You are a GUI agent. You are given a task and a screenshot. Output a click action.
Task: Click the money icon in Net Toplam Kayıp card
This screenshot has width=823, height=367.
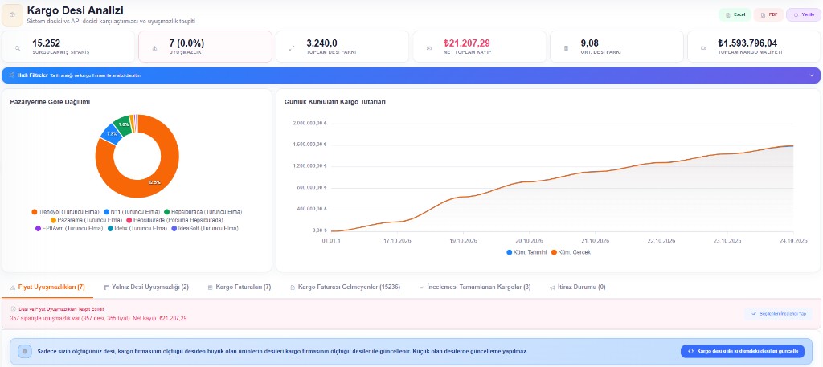(429, 48)
